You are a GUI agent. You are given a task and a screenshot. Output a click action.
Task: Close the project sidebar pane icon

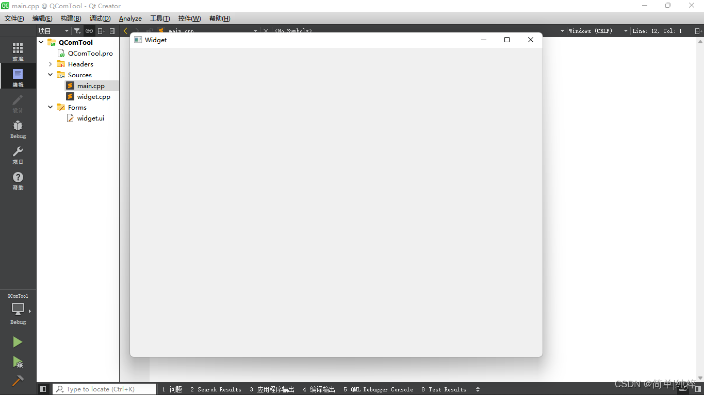[x=112, y=31]
